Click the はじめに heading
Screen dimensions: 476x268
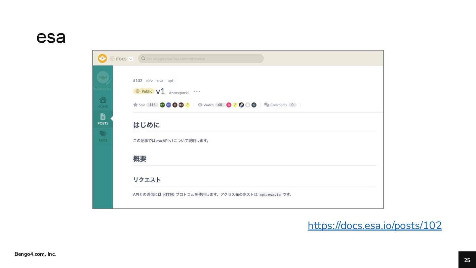tap(146, 125)
